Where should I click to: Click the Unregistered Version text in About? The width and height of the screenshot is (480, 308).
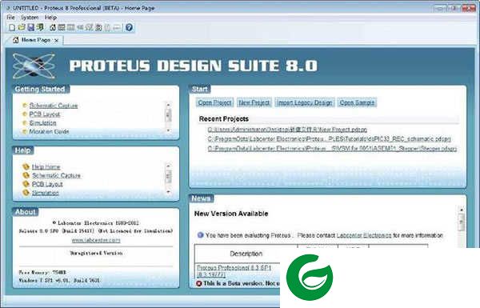[x=97, y=253]
